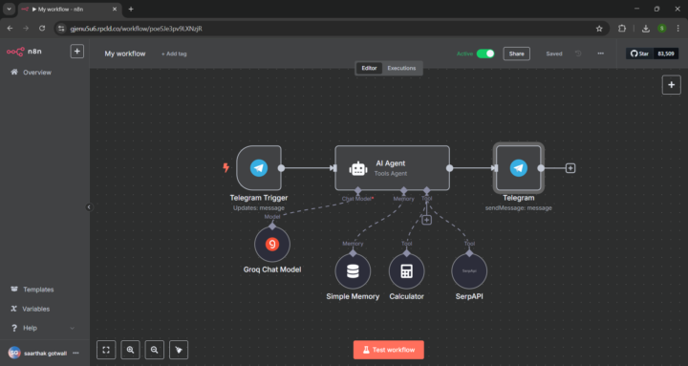
Task: Click the Tool connector on AI Agent
Action: tap(426, 190)
